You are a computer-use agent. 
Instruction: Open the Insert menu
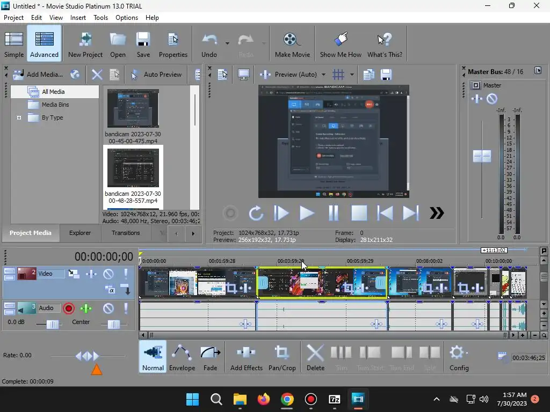[x=78, y=18]
